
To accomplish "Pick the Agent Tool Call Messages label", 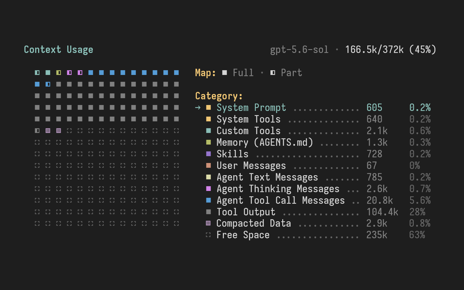I will coord(280,200).
